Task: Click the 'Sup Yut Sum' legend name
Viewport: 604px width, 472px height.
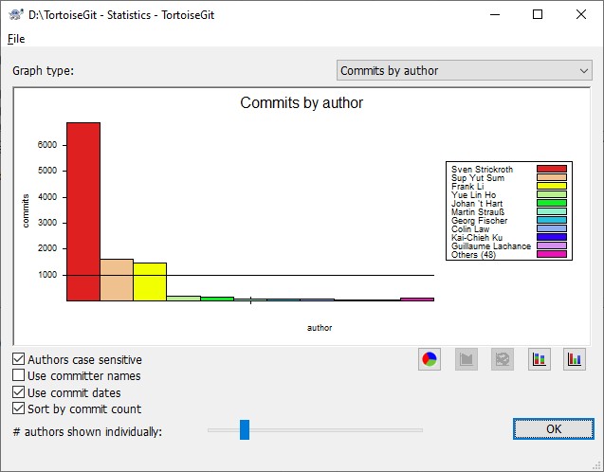Action: click(x=478, y=178)
